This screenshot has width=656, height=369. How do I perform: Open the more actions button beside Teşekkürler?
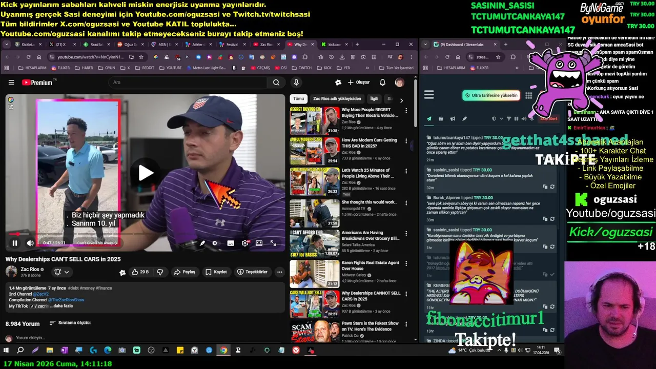pyautogui.click(x=279, y=272)
